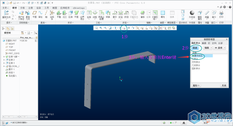The image size is (233, 126).
Task: Open the 形状 group dropdown
Action: pyautogui.click(x=70, y=23)
